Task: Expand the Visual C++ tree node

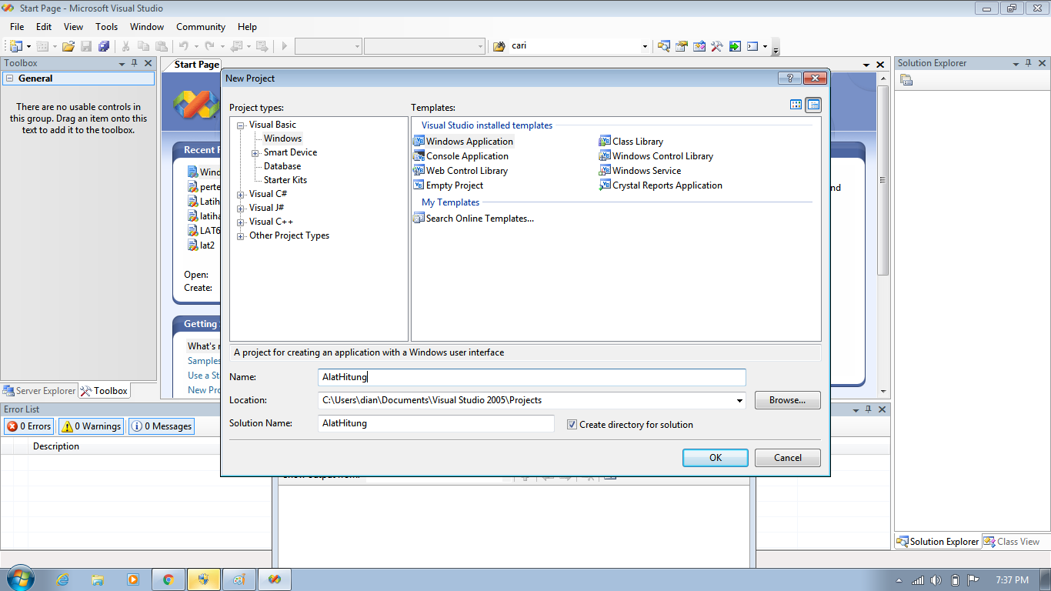Action: click(241, 222)
